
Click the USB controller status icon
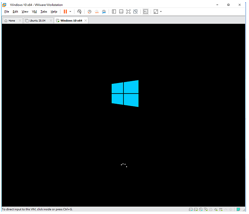pos(221,209)
